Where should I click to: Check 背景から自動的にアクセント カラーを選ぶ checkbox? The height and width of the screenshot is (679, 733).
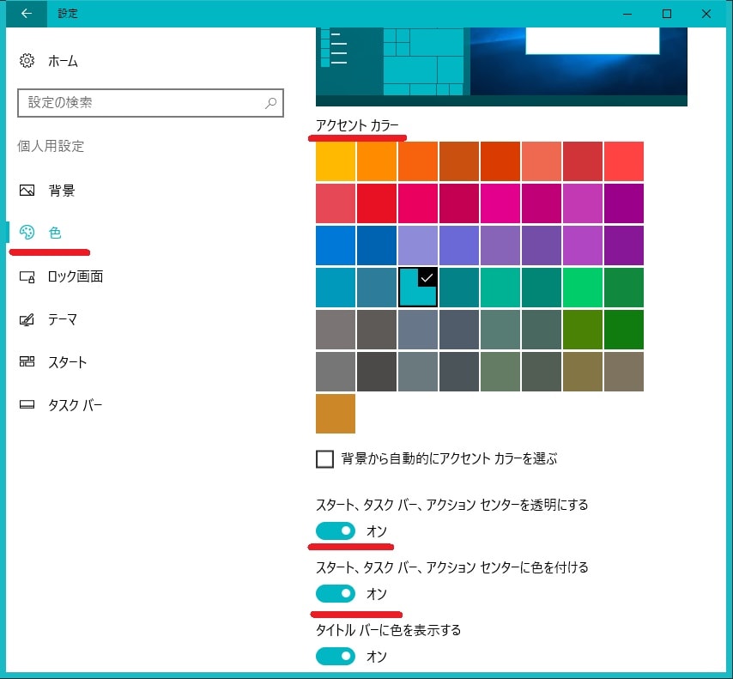tap(325, 459)
